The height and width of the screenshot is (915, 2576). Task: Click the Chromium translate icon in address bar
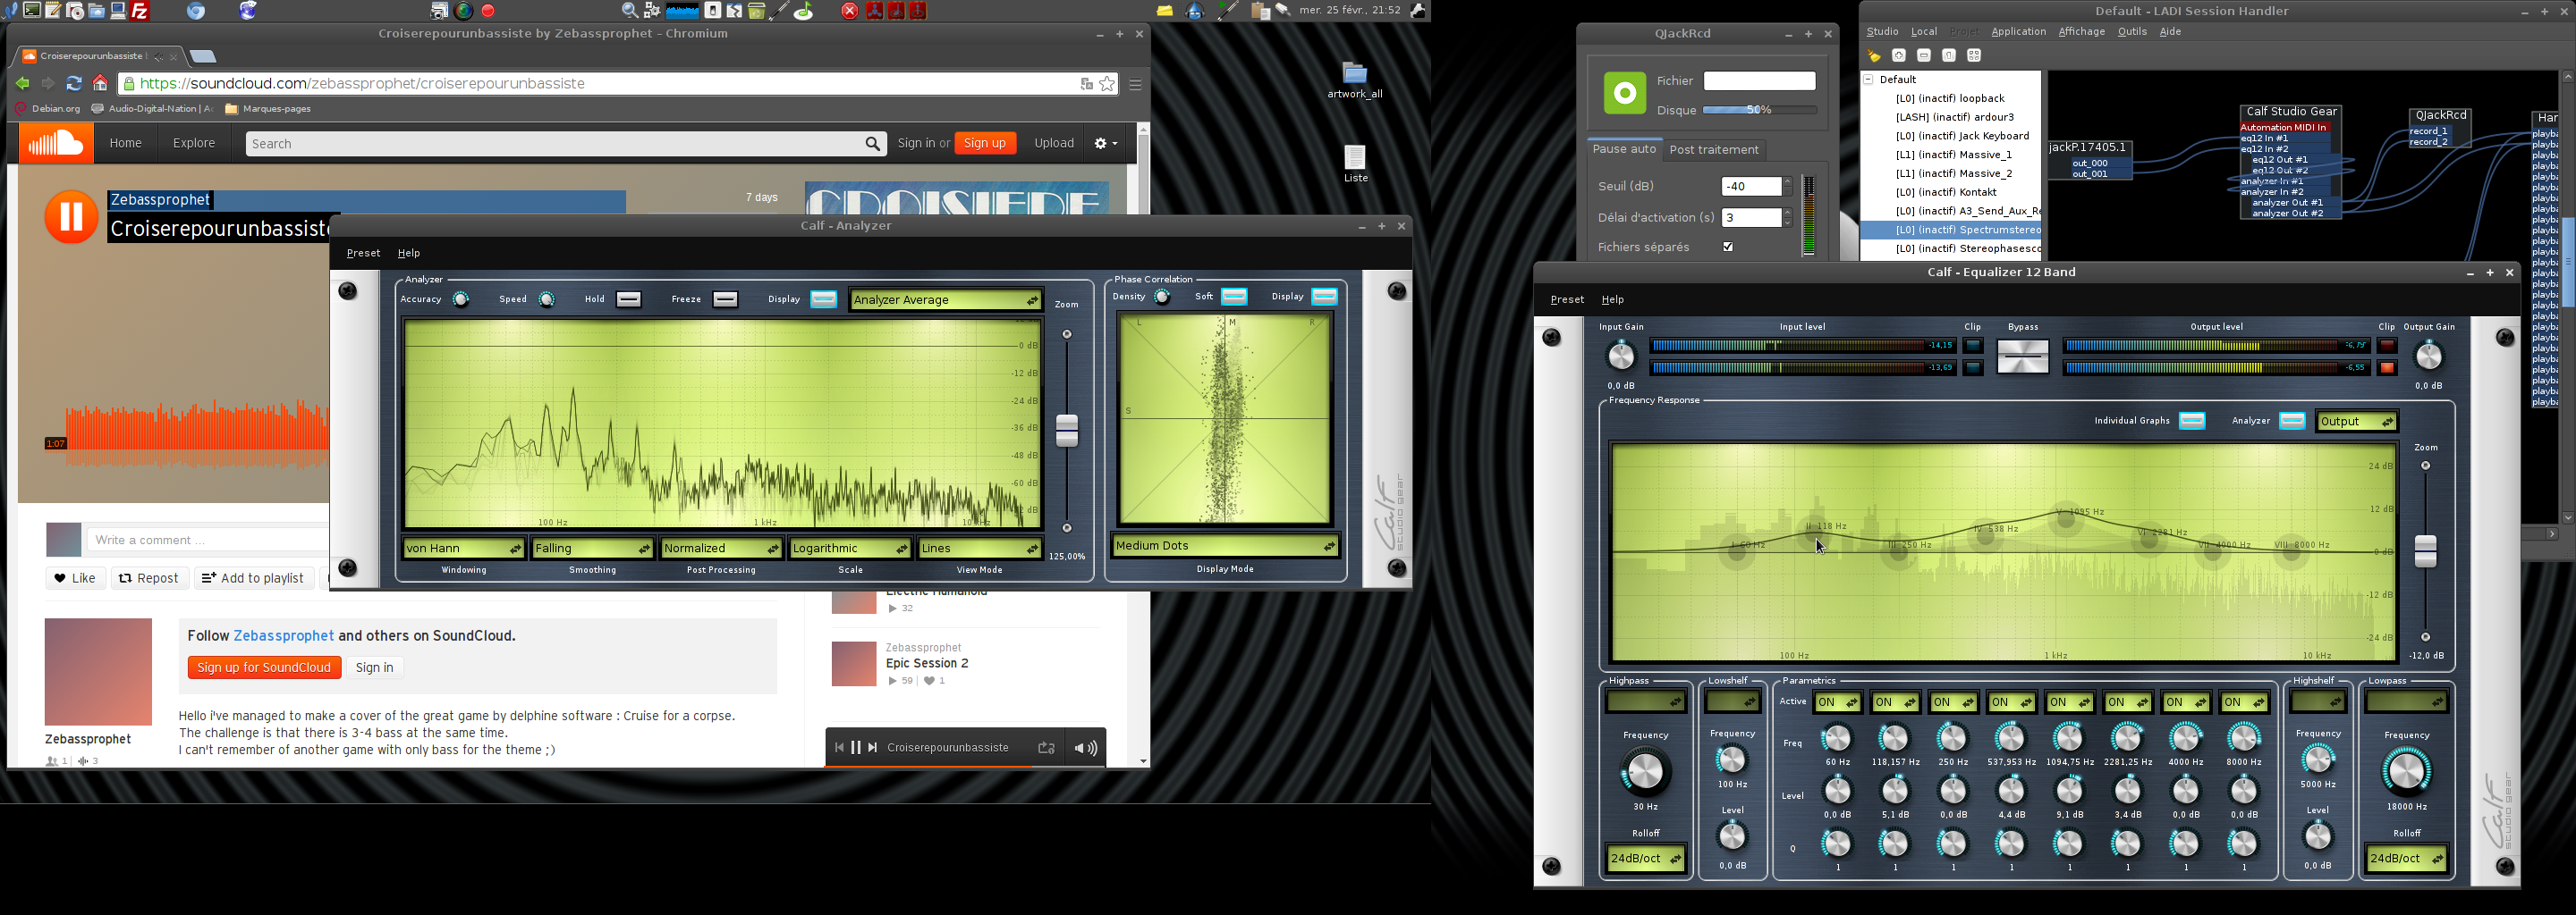coord(1086,84)
